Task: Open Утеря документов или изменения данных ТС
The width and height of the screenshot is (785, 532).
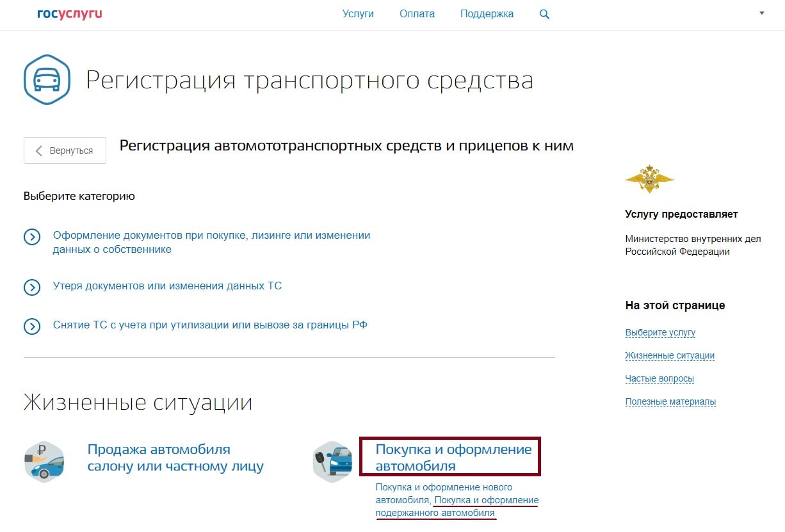Action: tap(167, 286)
